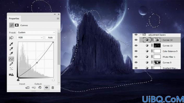Click mask icon next to Curves label
Image resolution: width=184 pixels, height=103 pixels.
(17, 25)
